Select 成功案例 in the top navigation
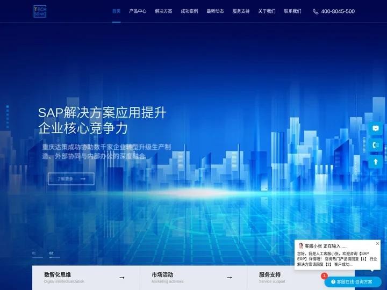Screen dimensions: 387x290 [189, 11]
